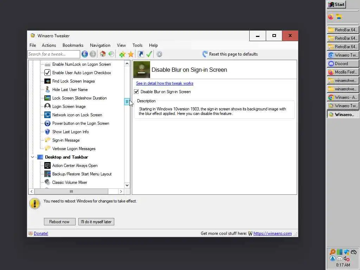
Task: Click the tree scroll up arrow
Action: [x=127, y=63]
